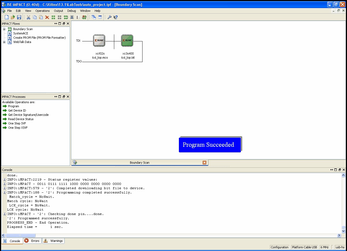This screenshot has width=347, height=251.
Task: Click the Cascade windows icon
Action: coord(94,17)
